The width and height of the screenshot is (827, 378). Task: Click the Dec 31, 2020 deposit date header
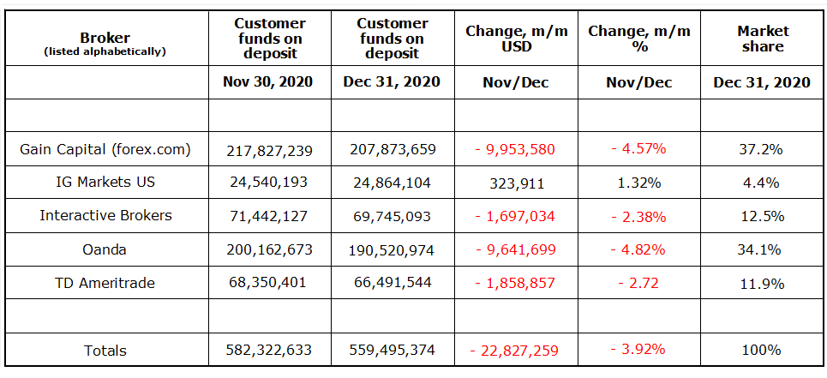click(393, 82)
